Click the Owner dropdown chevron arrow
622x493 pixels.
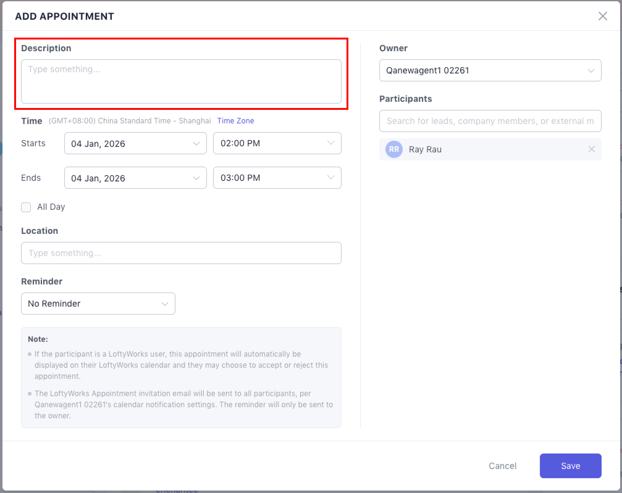pyautogui.click(x=591, y=71)
